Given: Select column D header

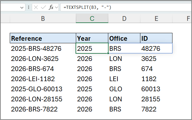Looking at the screenshot, I should pyautogui.click(x=124, y=19).
